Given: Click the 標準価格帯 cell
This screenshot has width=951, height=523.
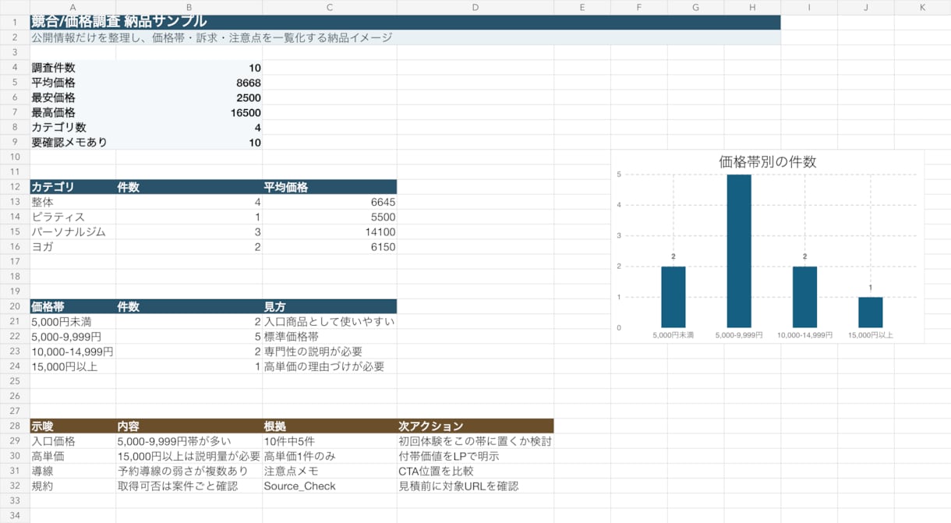Looking at the screenshot, I should click(330, 336).
